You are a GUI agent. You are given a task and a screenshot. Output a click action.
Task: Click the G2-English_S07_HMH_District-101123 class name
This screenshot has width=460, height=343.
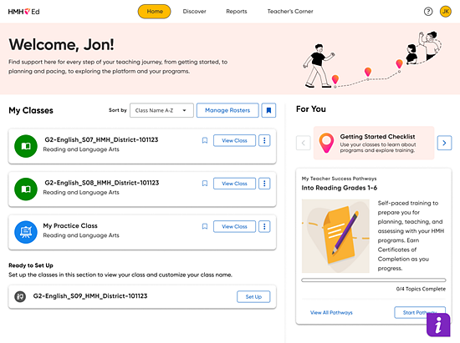coord(101,139)
